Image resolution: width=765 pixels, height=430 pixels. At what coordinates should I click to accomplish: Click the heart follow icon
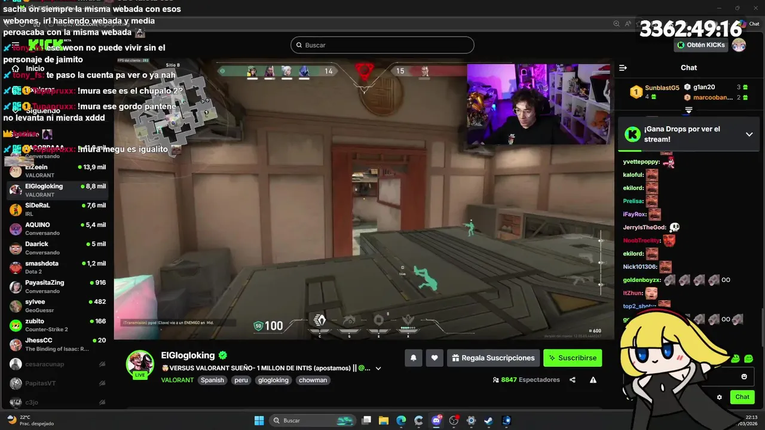tap(434, 358)
